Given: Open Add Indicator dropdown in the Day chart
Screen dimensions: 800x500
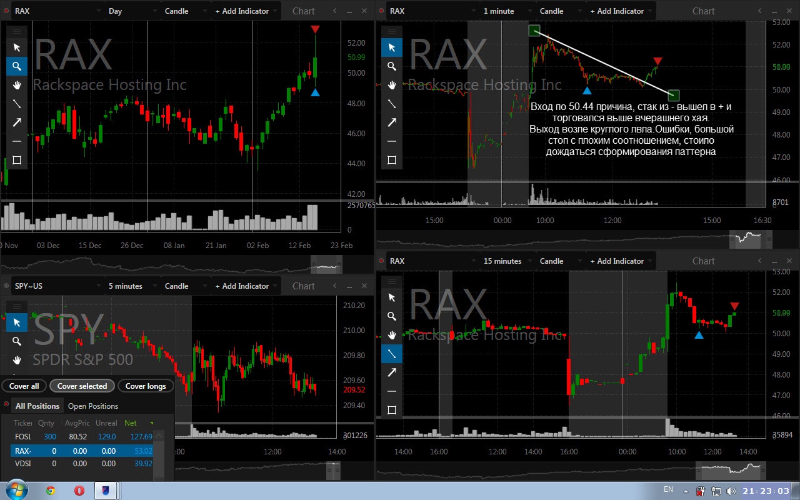Looking at the screenshot, I should pyautogui.click(x=246, y=11).
